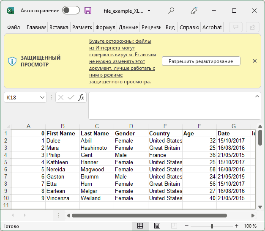Click the vertical scrollbar down arrow

pos(260,207)
